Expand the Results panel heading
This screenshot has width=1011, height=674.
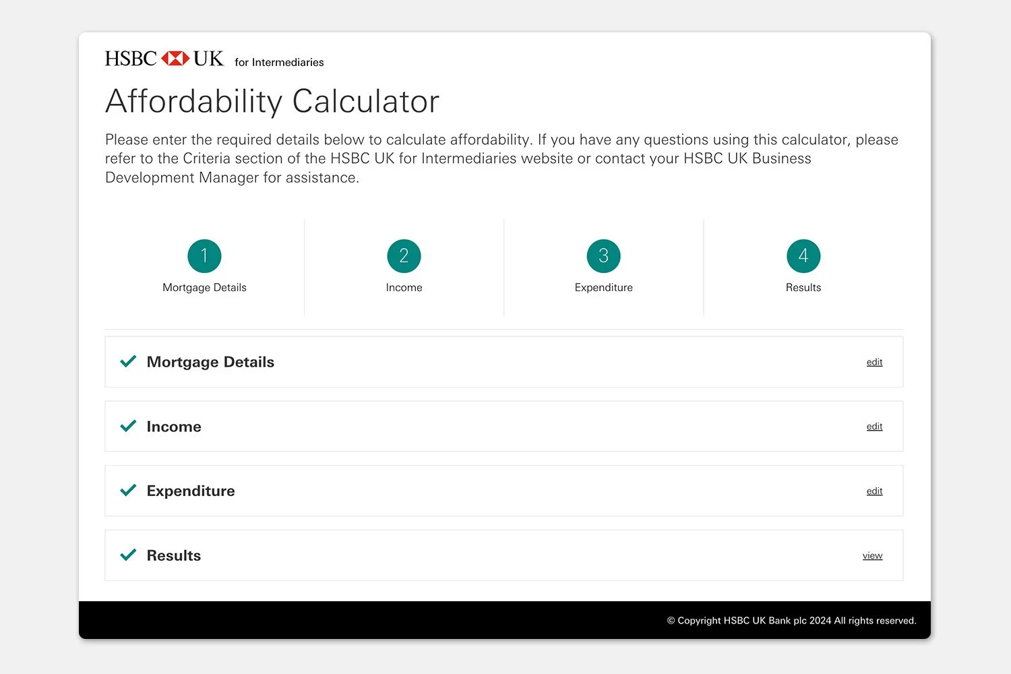click(x=174, y=555)
